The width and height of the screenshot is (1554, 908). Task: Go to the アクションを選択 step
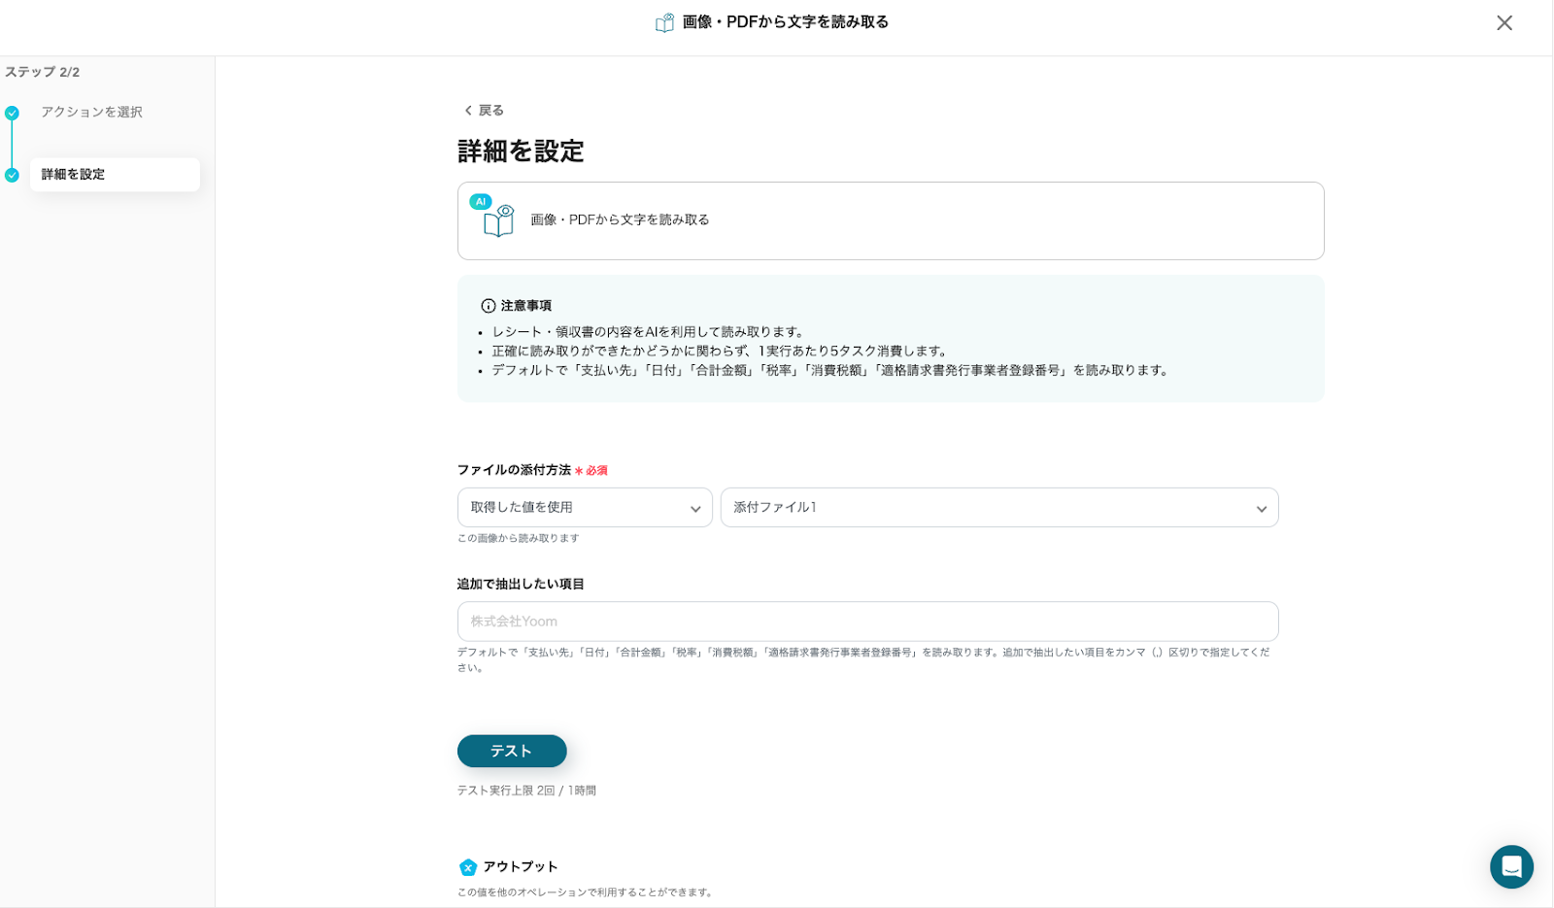pos(91,113)
